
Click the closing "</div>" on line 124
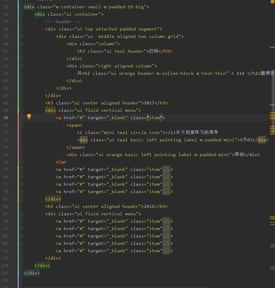42,266
